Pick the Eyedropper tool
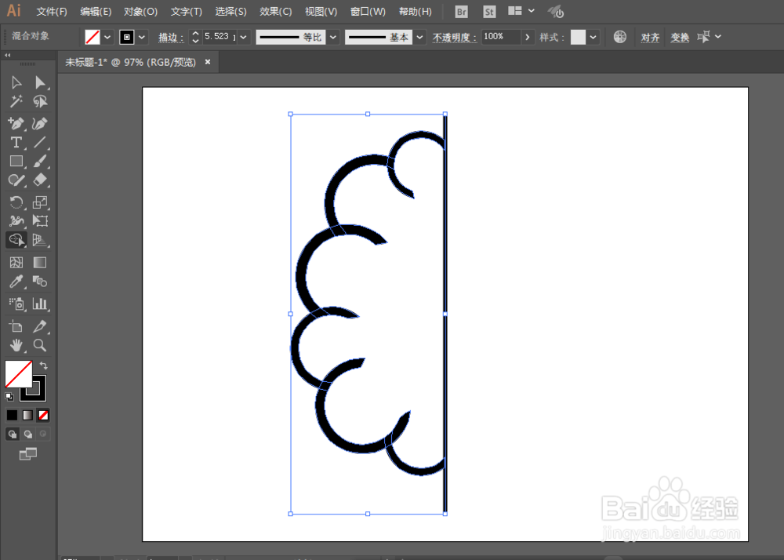 (x=16, y=282)
